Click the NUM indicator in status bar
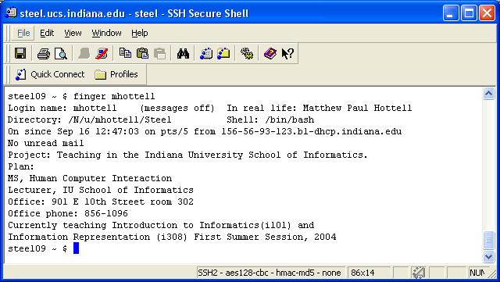Viewport: 500px width, 282px height. click(477, 273)
